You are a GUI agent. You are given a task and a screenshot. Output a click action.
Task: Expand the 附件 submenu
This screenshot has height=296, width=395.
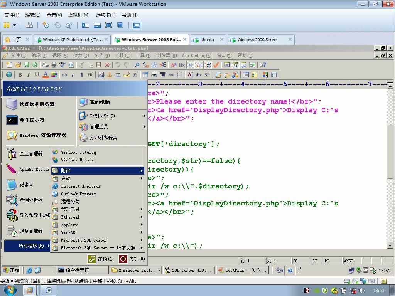[x=98, y=170]
